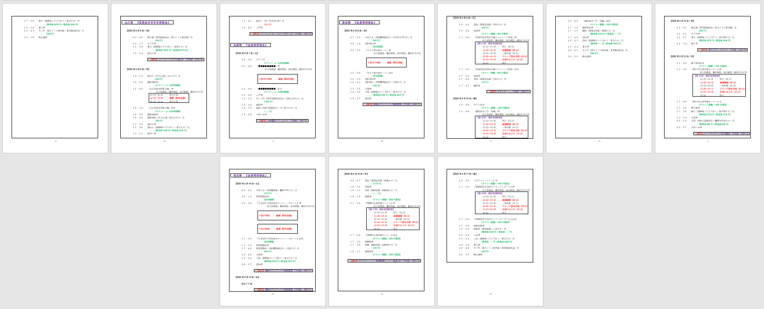Click the 【2023年2月7日/火】 date heading
Image resolution: width=764 pixels, height=309 pixels.
(x=247, y=53)
